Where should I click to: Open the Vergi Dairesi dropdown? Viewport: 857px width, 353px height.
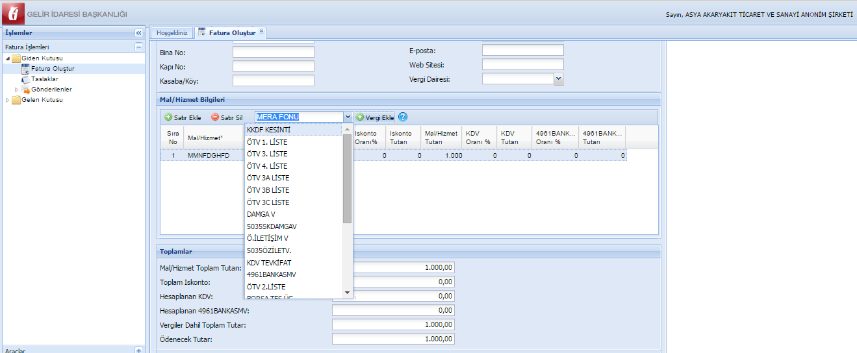(558, 79)
